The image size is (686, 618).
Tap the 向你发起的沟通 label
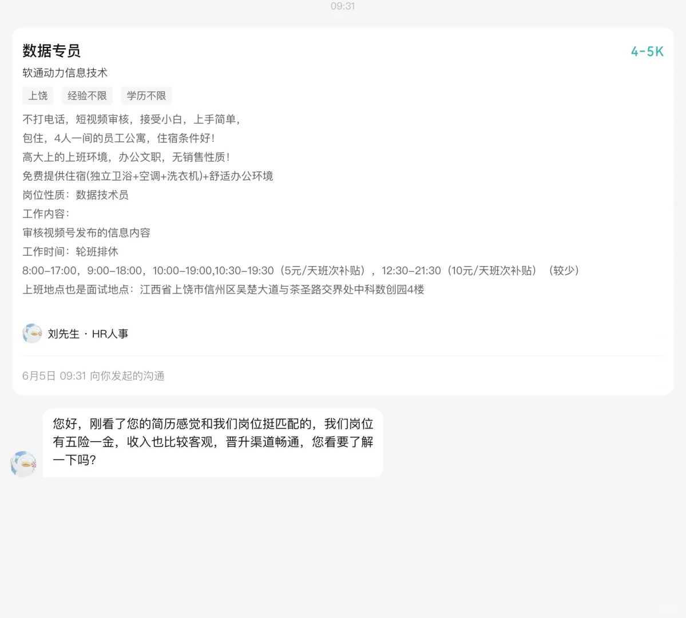pos(127,376)
